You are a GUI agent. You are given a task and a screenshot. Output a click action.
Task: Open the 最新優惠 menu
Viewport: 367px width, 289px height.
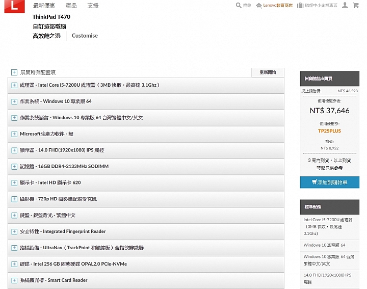coord(44,6)
